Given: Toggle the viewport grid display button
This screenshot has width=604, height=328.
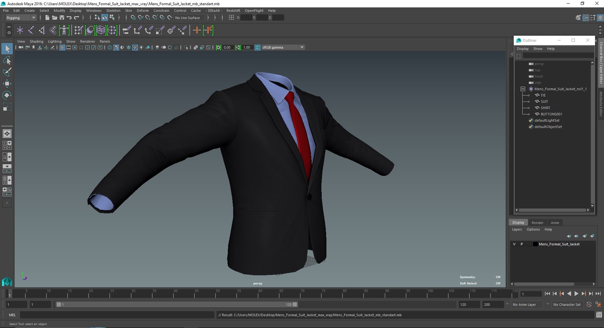Looking at the screenshot, I should coord(62,47).
